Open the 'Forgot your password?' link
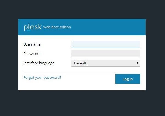165x116 pixels. point(42,77)
